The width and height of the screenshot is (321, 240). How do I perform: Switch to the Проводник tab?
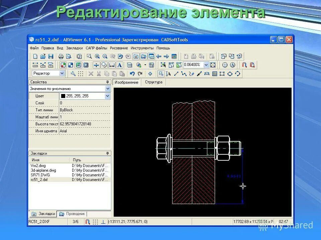(73, 214)
